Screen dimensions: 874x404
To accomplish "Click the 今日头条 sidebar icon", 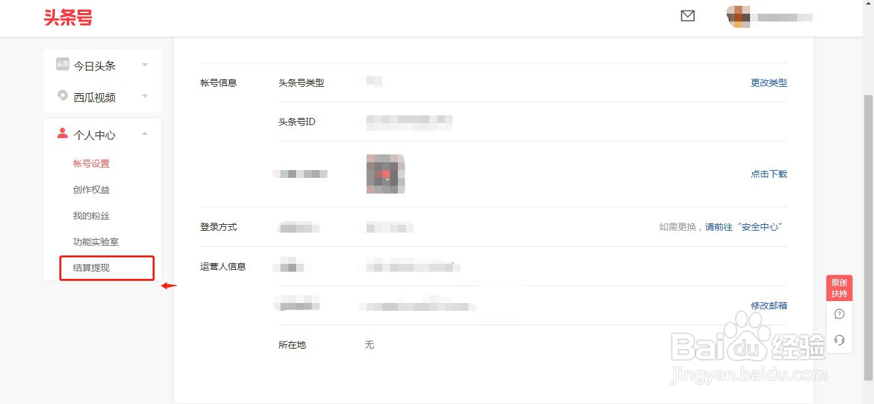I will [x=62, y=64].
